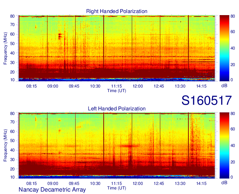Click the 50 MHz tick on the top frequency axis

coord(12,44)
